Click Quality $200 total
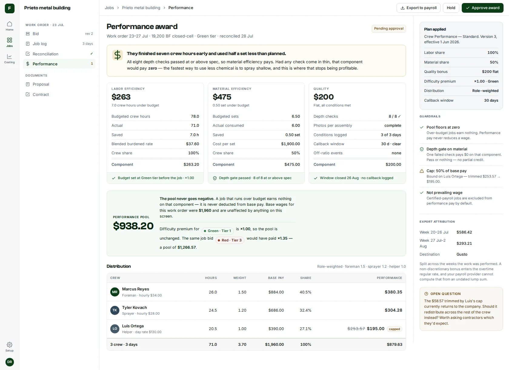509x370 pixels. pyautogui.click(x=324, y=97)
